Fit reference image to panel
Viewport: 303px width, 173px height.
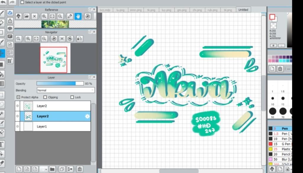[52, 16]
